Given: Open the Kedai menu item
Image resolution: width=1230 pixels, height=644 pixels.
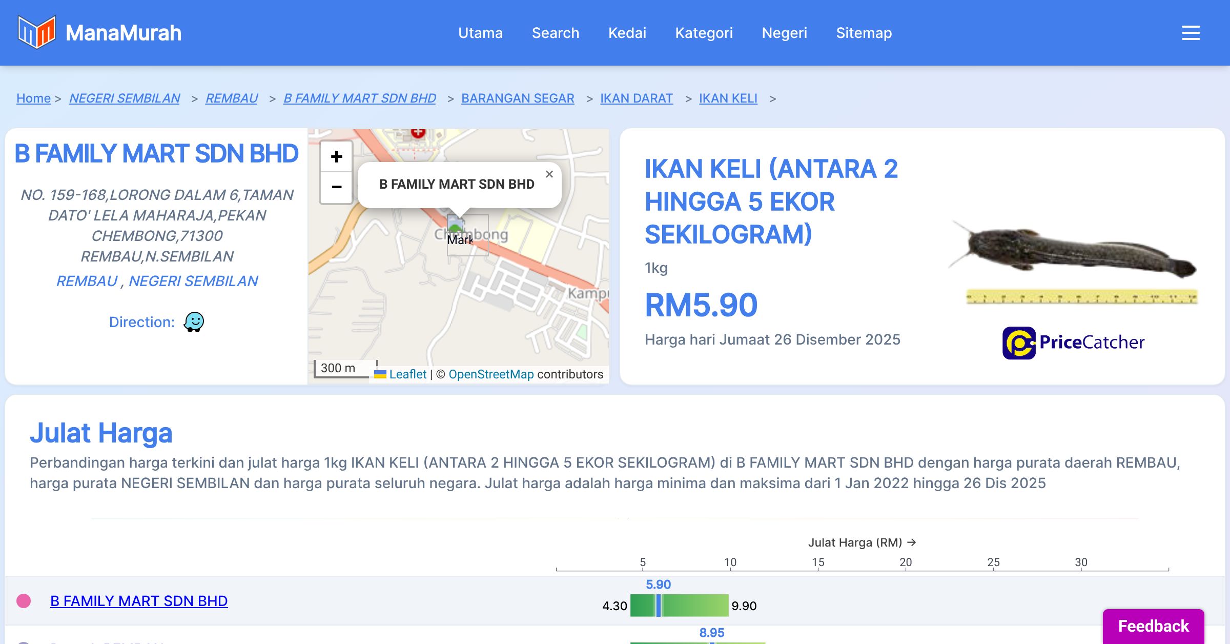Looking at the screenshot, I should click(627, 33).
